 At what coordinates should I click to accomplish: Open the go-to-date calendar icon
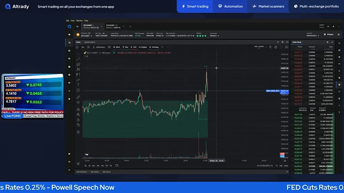117,166
